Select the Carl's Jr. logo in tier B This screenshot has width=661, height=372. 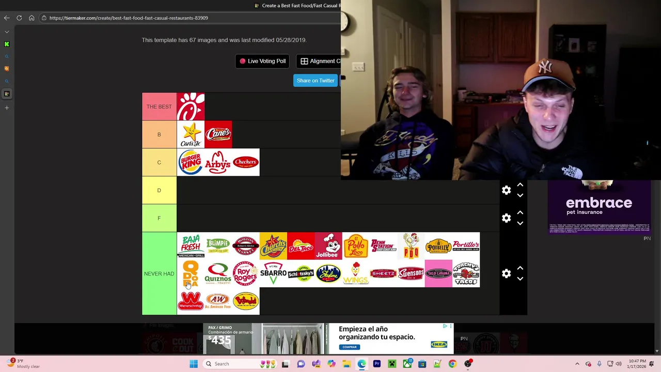click(x=191, y=134)
